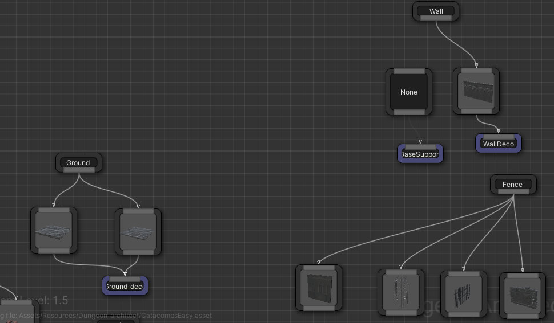Click the leftmost fence mesh node
This screenshot has height=323, width=554.
319,288
